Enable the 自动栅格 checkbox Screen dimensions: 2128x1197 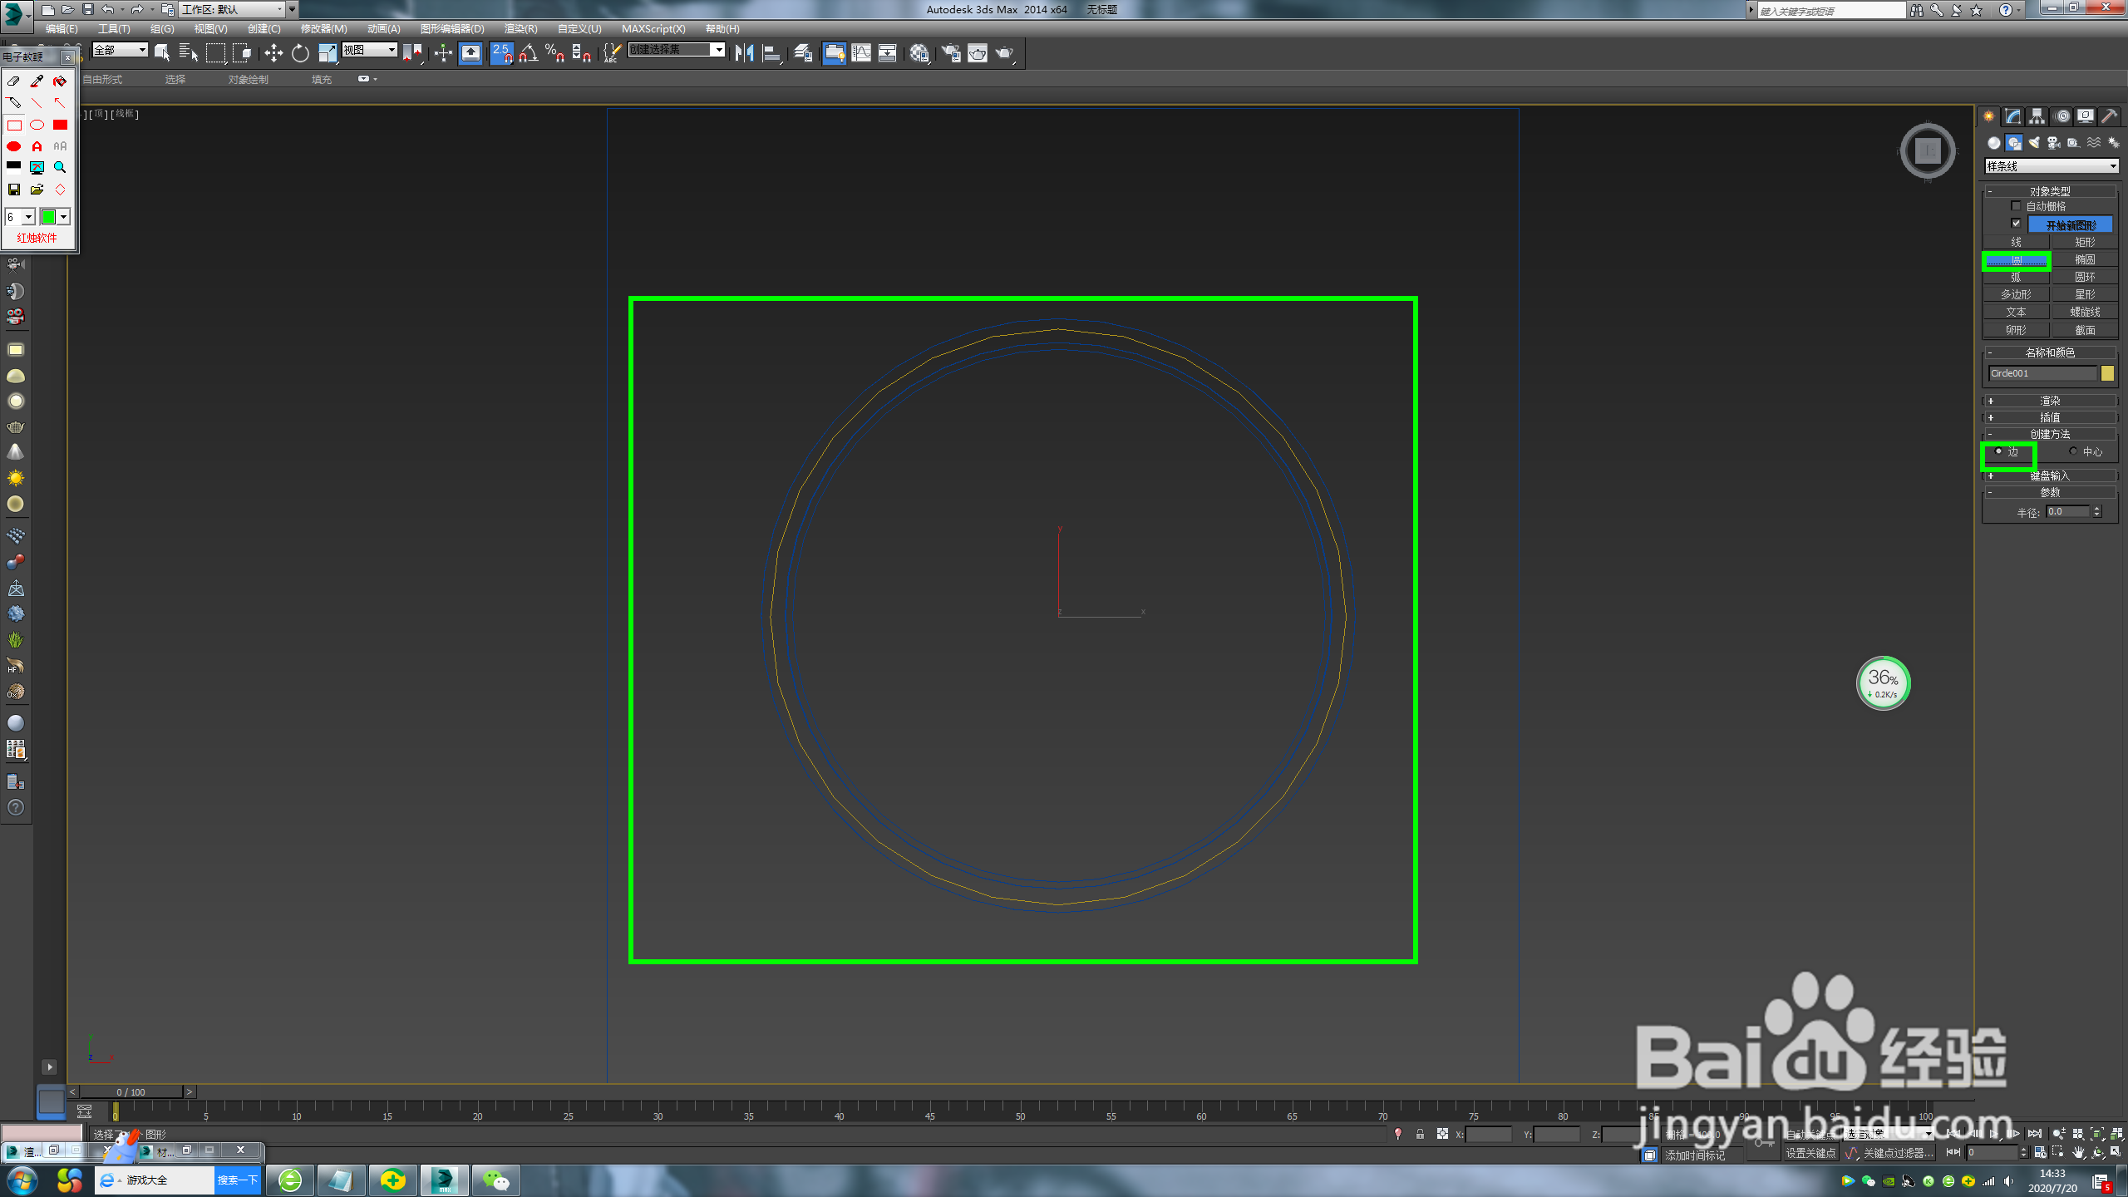(2016, 206)
